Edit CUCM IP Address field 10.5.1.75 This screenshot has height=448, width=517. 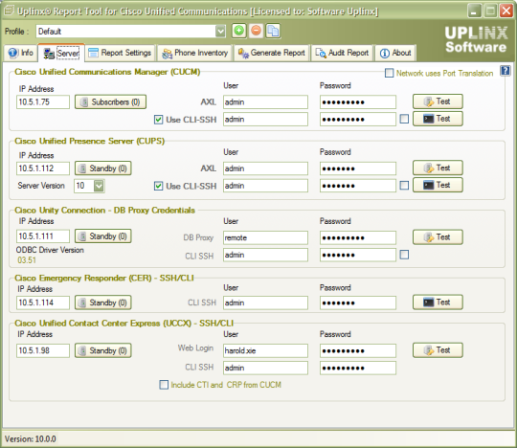[43, 101]
